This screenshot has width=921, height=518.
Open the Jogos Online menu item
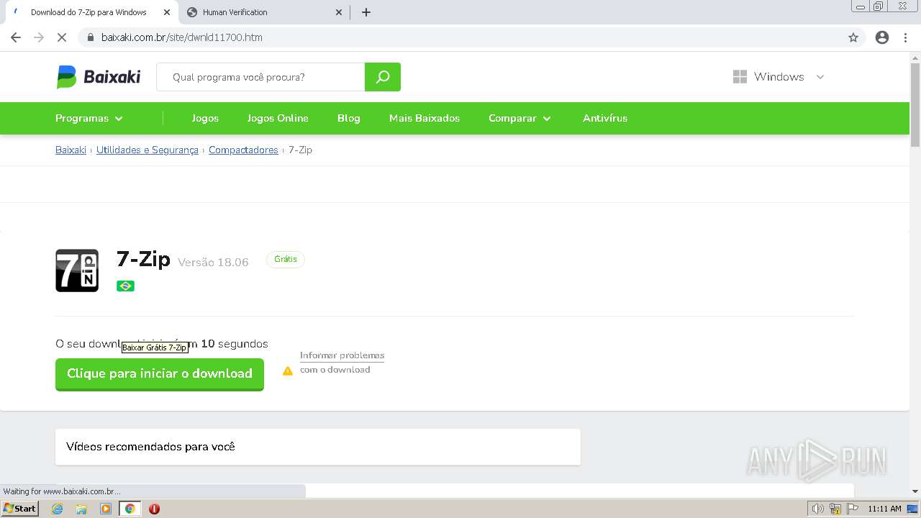tap(278, 118)
